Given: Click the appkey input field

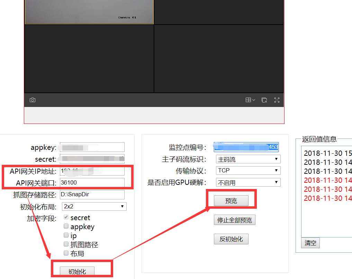Looking at the screenshot, I should (x=92, y=147).
